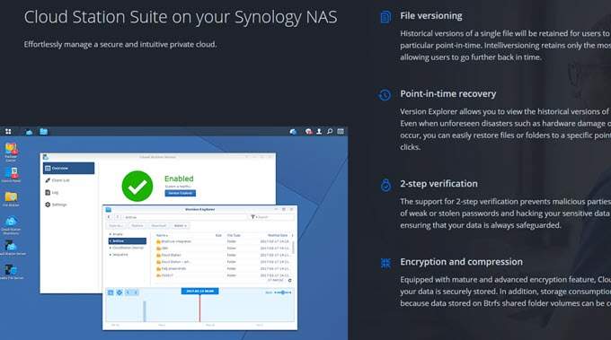Click the timeline settings gear icon
The height and width of the screenshot is (340, 611).
pos(120,292)
